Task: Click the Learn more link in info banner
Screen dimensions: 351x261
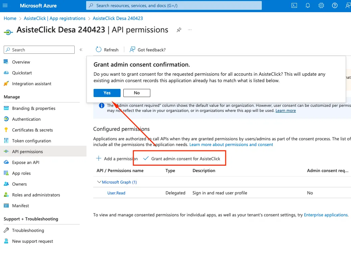Action: (286, 111)
